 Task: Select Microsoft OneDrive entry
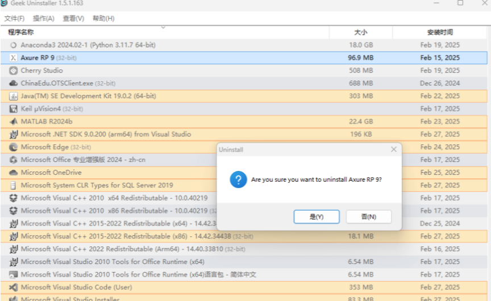51,173
